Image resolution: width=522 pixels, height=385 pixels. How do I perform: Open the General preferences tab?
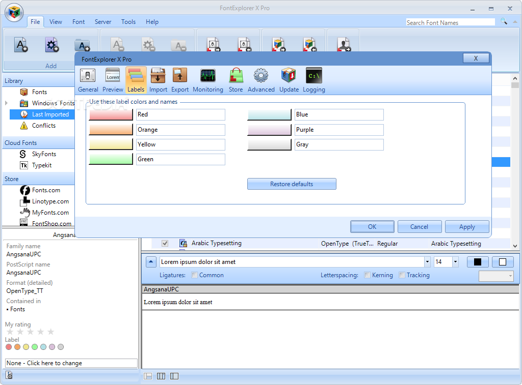pos(88,80)
